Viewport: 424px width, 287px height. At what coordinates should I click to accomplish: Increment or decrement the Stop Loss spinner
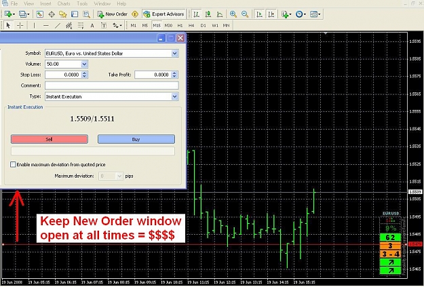pyautogui.click(x=85, y=75)
